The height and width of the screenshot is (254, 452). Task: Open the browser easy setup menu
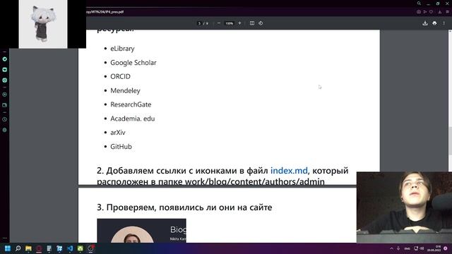[x=447, y=12]
